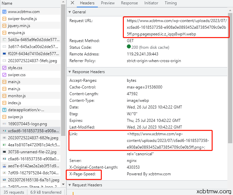The height and width of the screenshot is (195, 233).
Task: Click image icon next to xc6ad6-1618537358-e908a
Action: pos(4,131)
